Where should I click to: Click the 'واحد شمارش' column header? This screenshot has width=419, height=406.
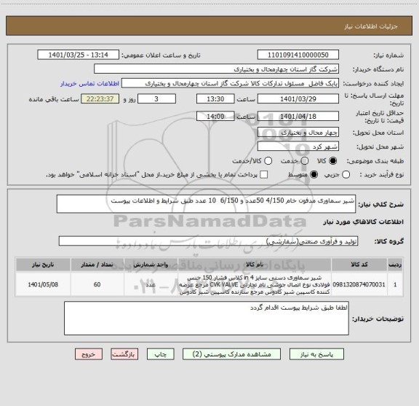pos(151,265)
